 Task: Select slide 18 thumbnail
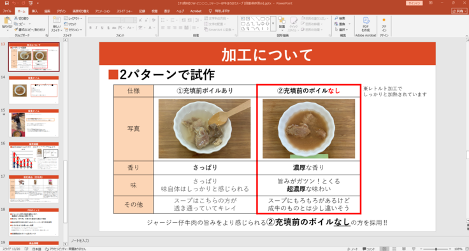(x=34, y=222)
